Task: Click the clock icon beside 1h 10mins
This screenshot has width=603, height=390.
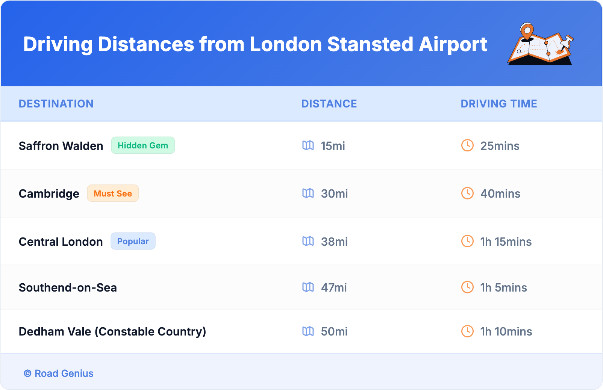Action: tap(467, 331)
